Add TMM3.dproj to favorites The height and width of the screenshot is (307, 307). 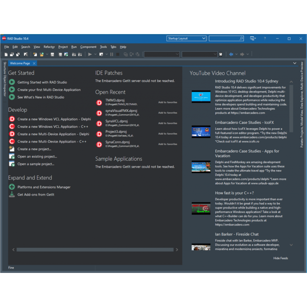[x=168, y=103]
